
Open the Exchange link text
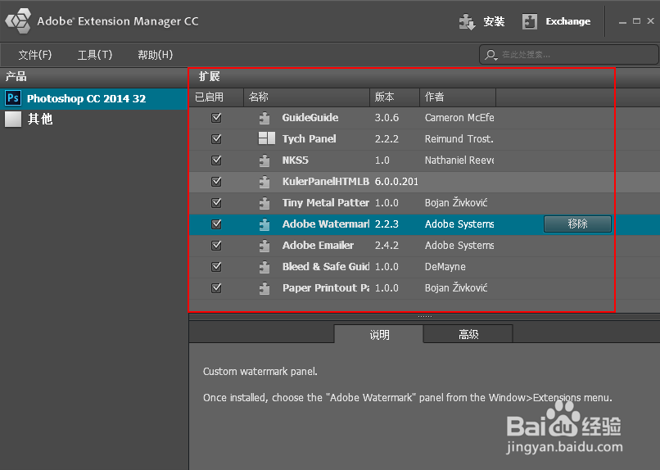click(567, 21)
